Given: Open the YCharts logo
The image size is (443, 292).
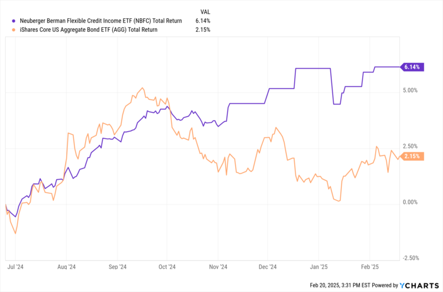Looking at the screenshot, I should [x=422, y=285].
